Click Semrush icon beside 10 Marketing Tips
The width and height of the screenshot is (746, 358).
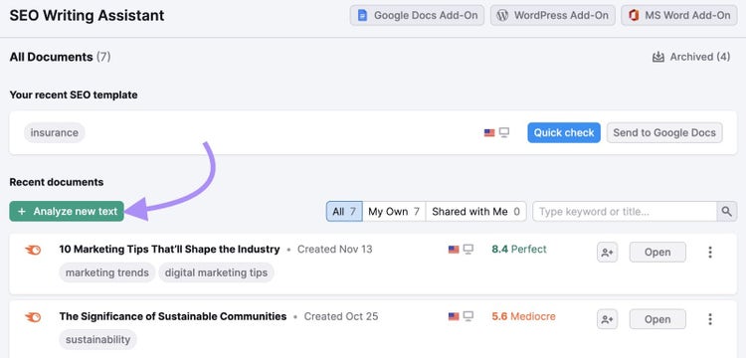33,250
